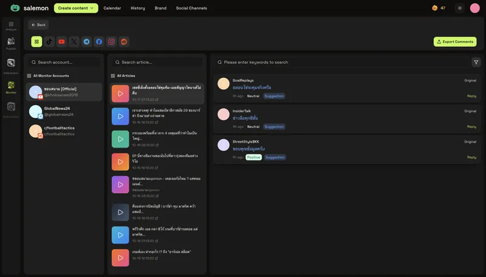Image resolution: width=486 pixels, height=277 pixels.
Task: Open thumbnail of article dated 10-17 07:13:20
Action: point(120,94)
